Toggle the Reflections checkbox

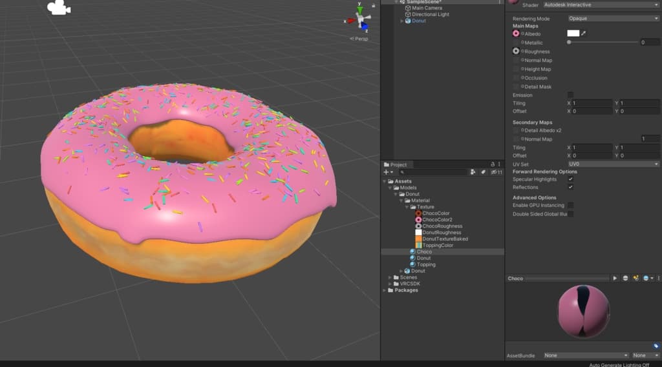pyautogui.click(x=570, y=187)
